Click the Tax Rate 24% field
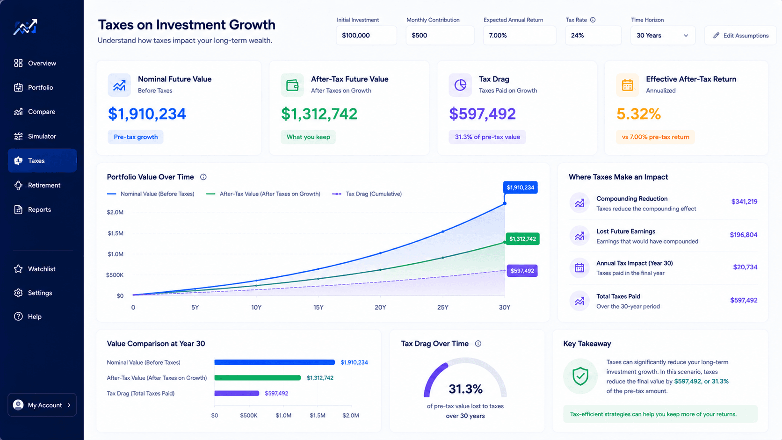The width and height of the screenshot is (782, 440). point(594,36)
